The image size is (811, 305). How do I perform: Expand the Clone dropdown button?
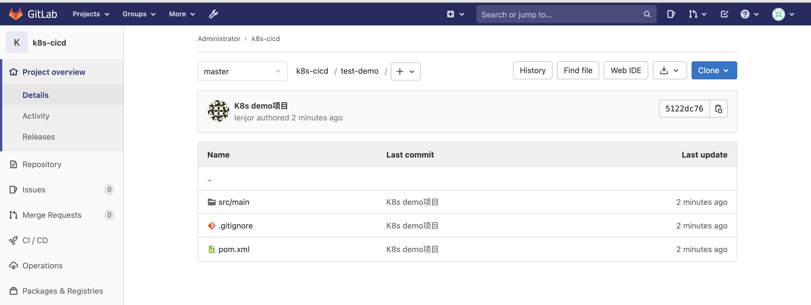pos(714,70)
